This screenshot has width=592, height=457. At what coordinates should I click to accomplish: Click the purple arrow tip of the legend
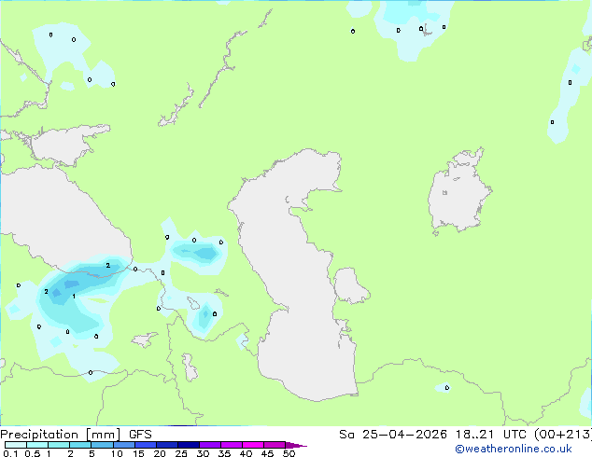tap(296, 445)
